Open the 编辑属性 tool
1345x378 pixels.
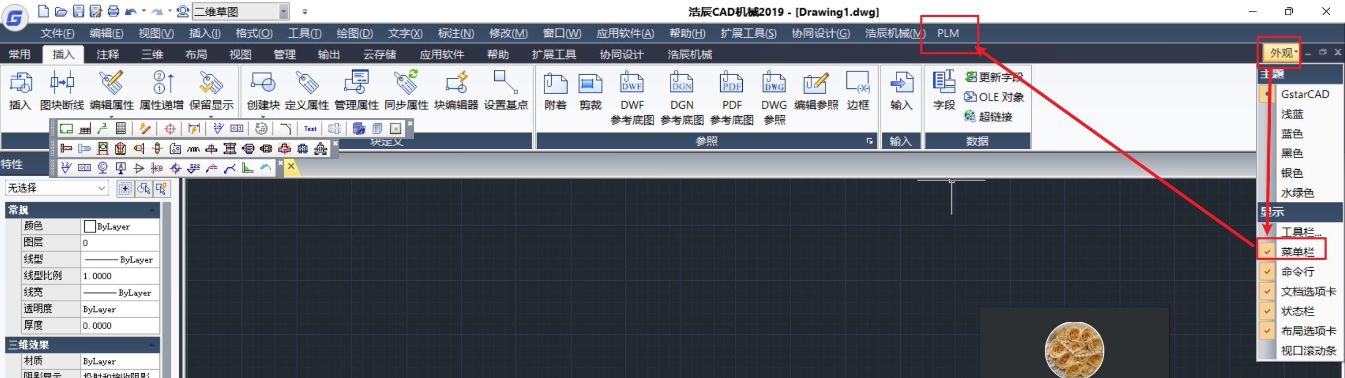pos(112,91)
